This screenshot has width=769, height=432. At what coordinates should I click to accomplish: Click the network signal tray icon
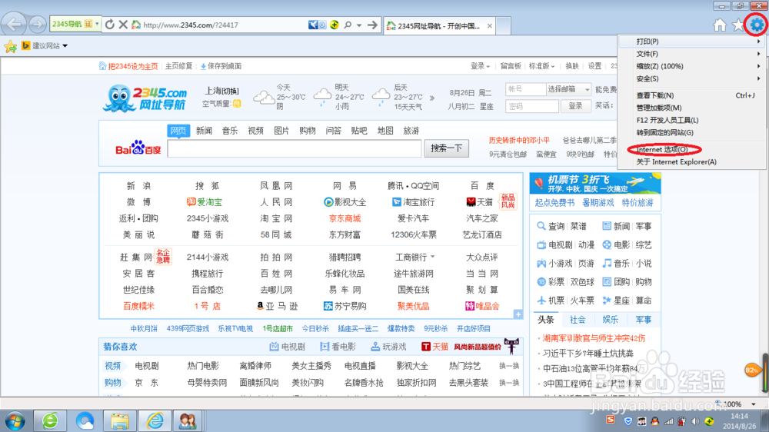click(x=668, y=421)
